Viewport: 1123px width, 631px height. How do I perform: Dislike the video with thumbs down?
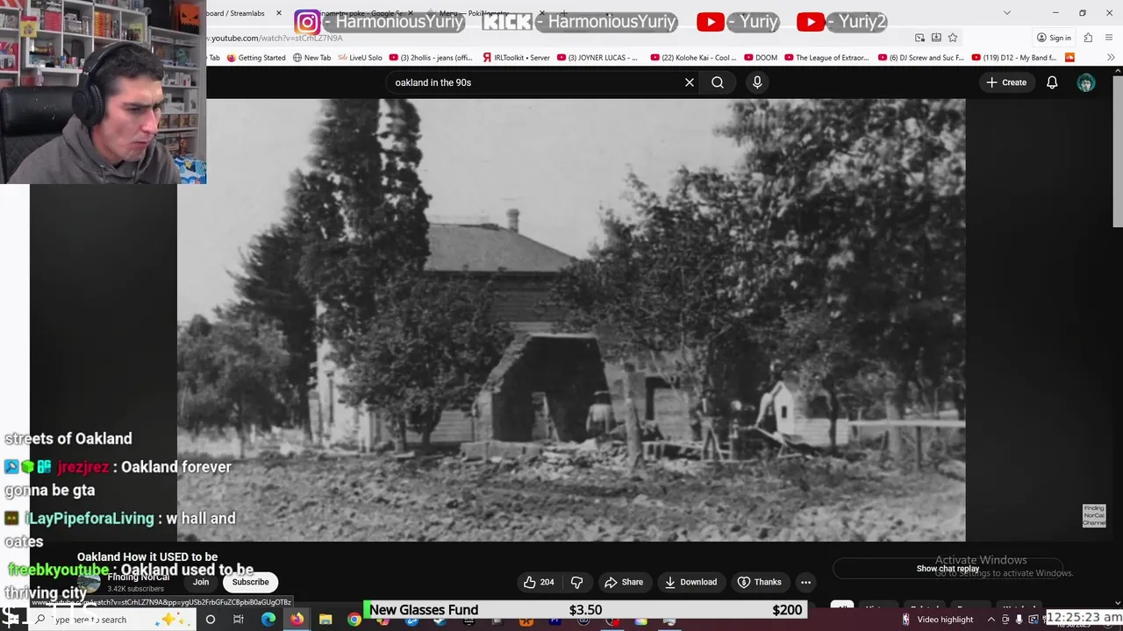(x=576, y=582)
